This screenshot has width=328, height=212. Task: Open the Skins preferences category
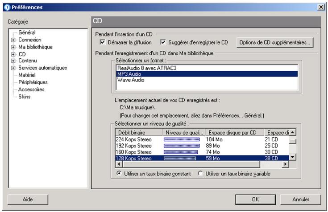click(25, 97)
